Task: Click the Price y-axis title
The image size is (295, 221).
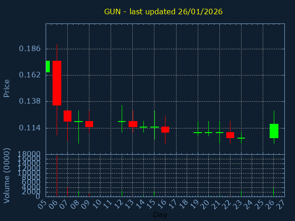Action: point(7,88)
